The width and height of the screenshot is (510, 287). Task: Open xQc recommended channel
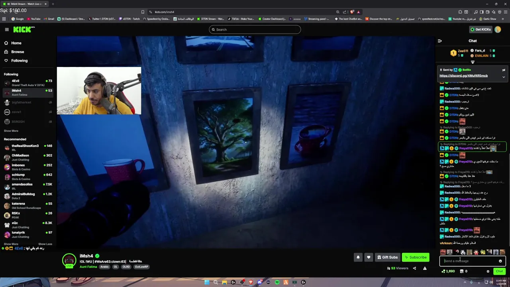click(28, 225)
